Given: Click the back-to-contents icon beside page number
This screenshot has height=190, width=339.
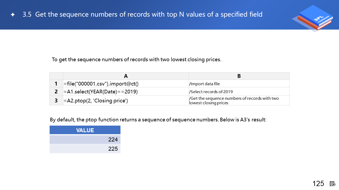Looking at the screenshot, I should 333,184.
